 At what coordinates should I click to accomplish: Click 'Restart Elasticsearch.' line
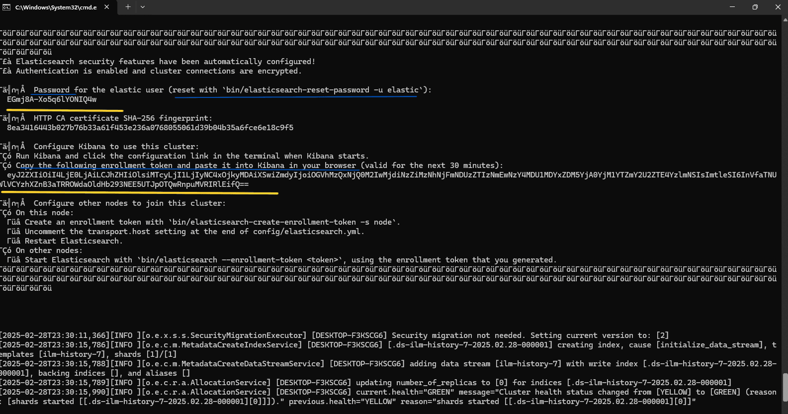pyautogui.click(x=65, y=241)
